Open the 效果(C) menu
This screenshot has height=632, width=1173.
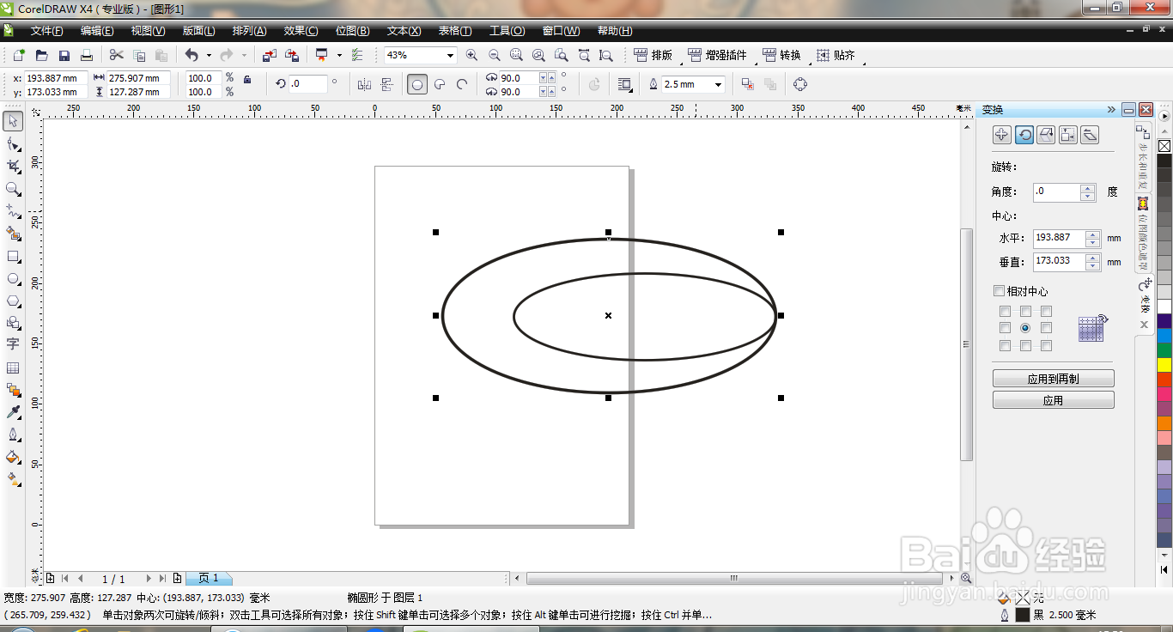[x=301, y=31]
